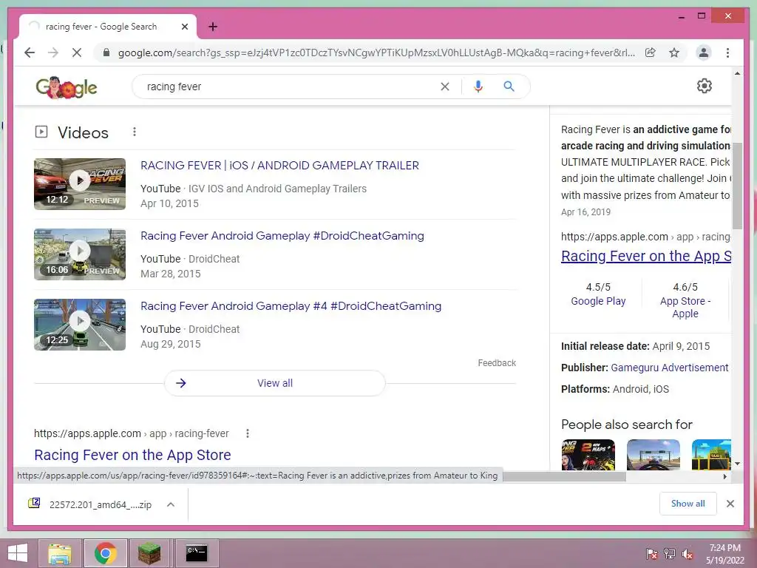Open Chrome three-dot menu
757x568 pixels.
coord(727,53)
